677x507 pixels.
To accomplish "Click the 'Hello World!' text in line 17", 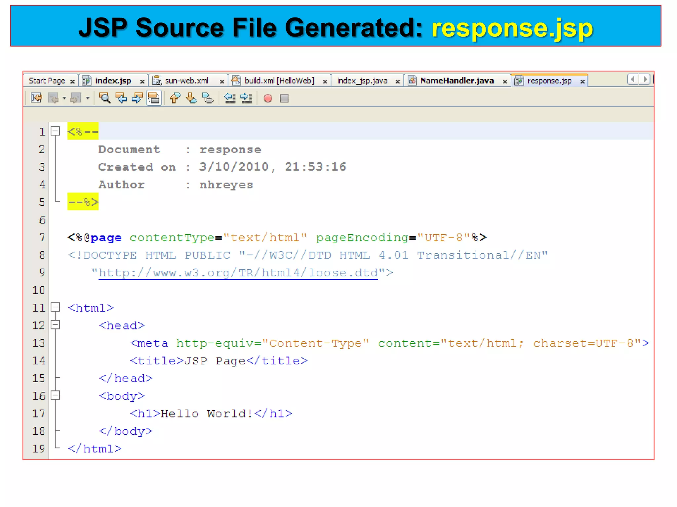I will 207,414.
